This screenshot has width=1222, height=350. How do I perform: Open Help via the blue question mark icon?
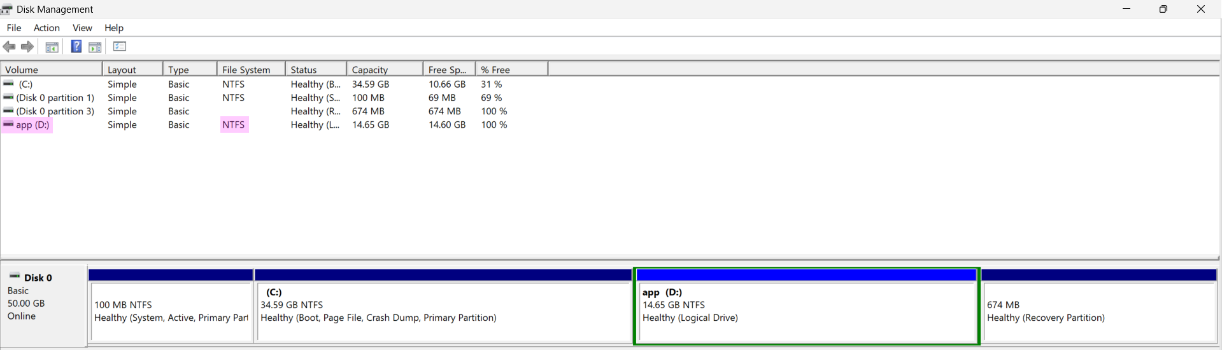[76, 46]
